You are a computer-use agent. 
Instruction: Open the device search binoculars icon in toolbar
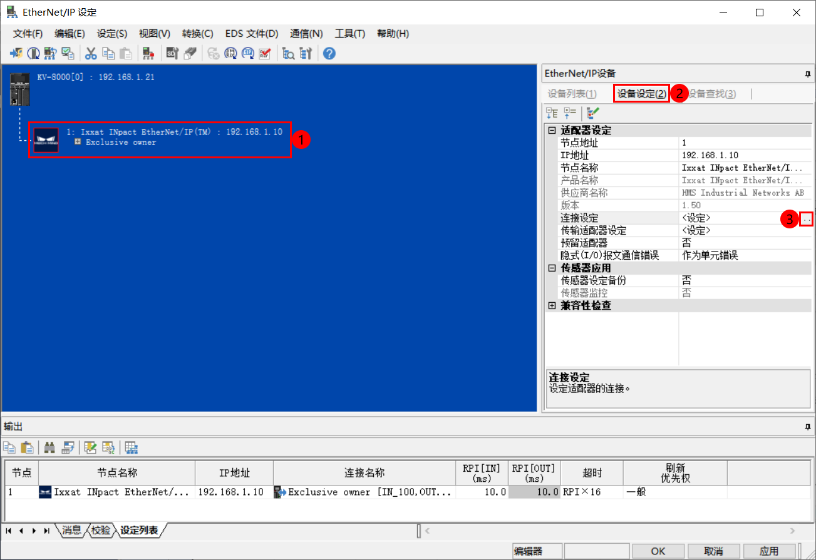[x=288, y=53]
